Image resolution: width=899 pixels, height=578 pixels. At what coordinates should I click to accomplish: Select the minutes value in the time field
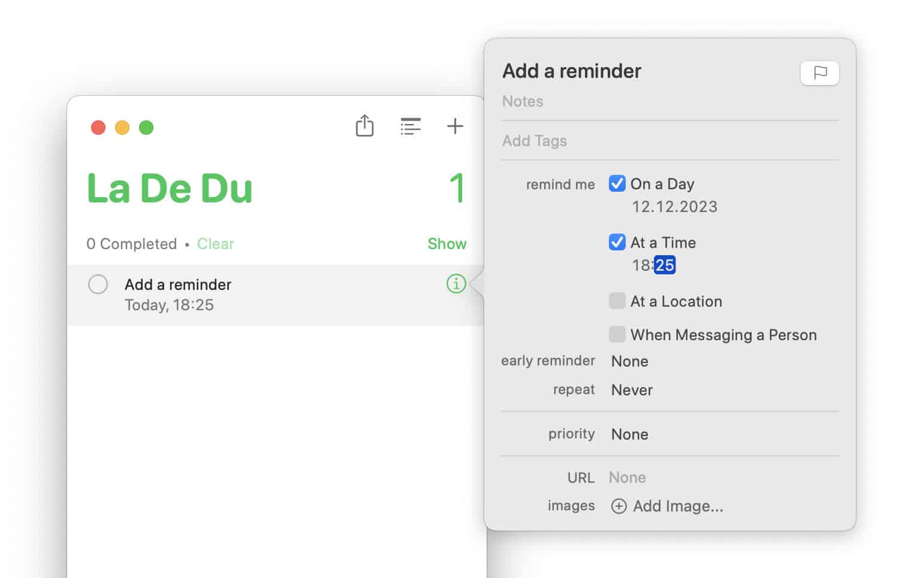[x=665, y=264]
